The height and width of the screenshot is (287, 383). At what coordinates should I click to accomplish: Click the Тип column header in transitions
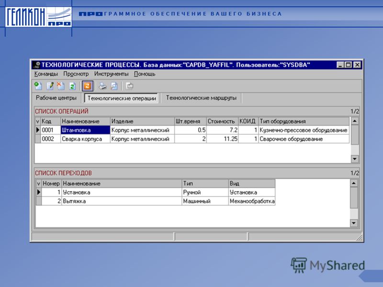pyautogui.click(x=205, y=184)
